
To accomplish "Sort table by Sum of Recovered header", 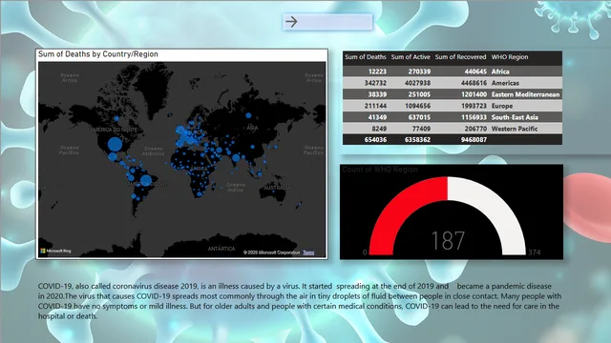I will (460, 57).
